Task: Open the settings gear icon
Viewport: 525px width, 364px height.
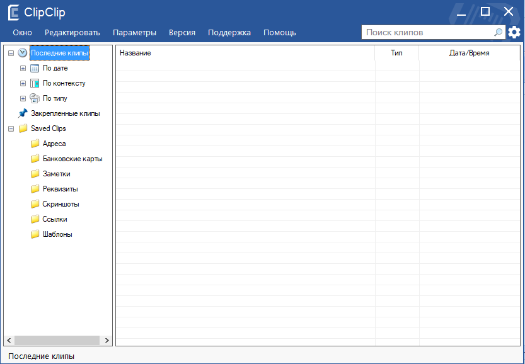Action: point(514,33)
